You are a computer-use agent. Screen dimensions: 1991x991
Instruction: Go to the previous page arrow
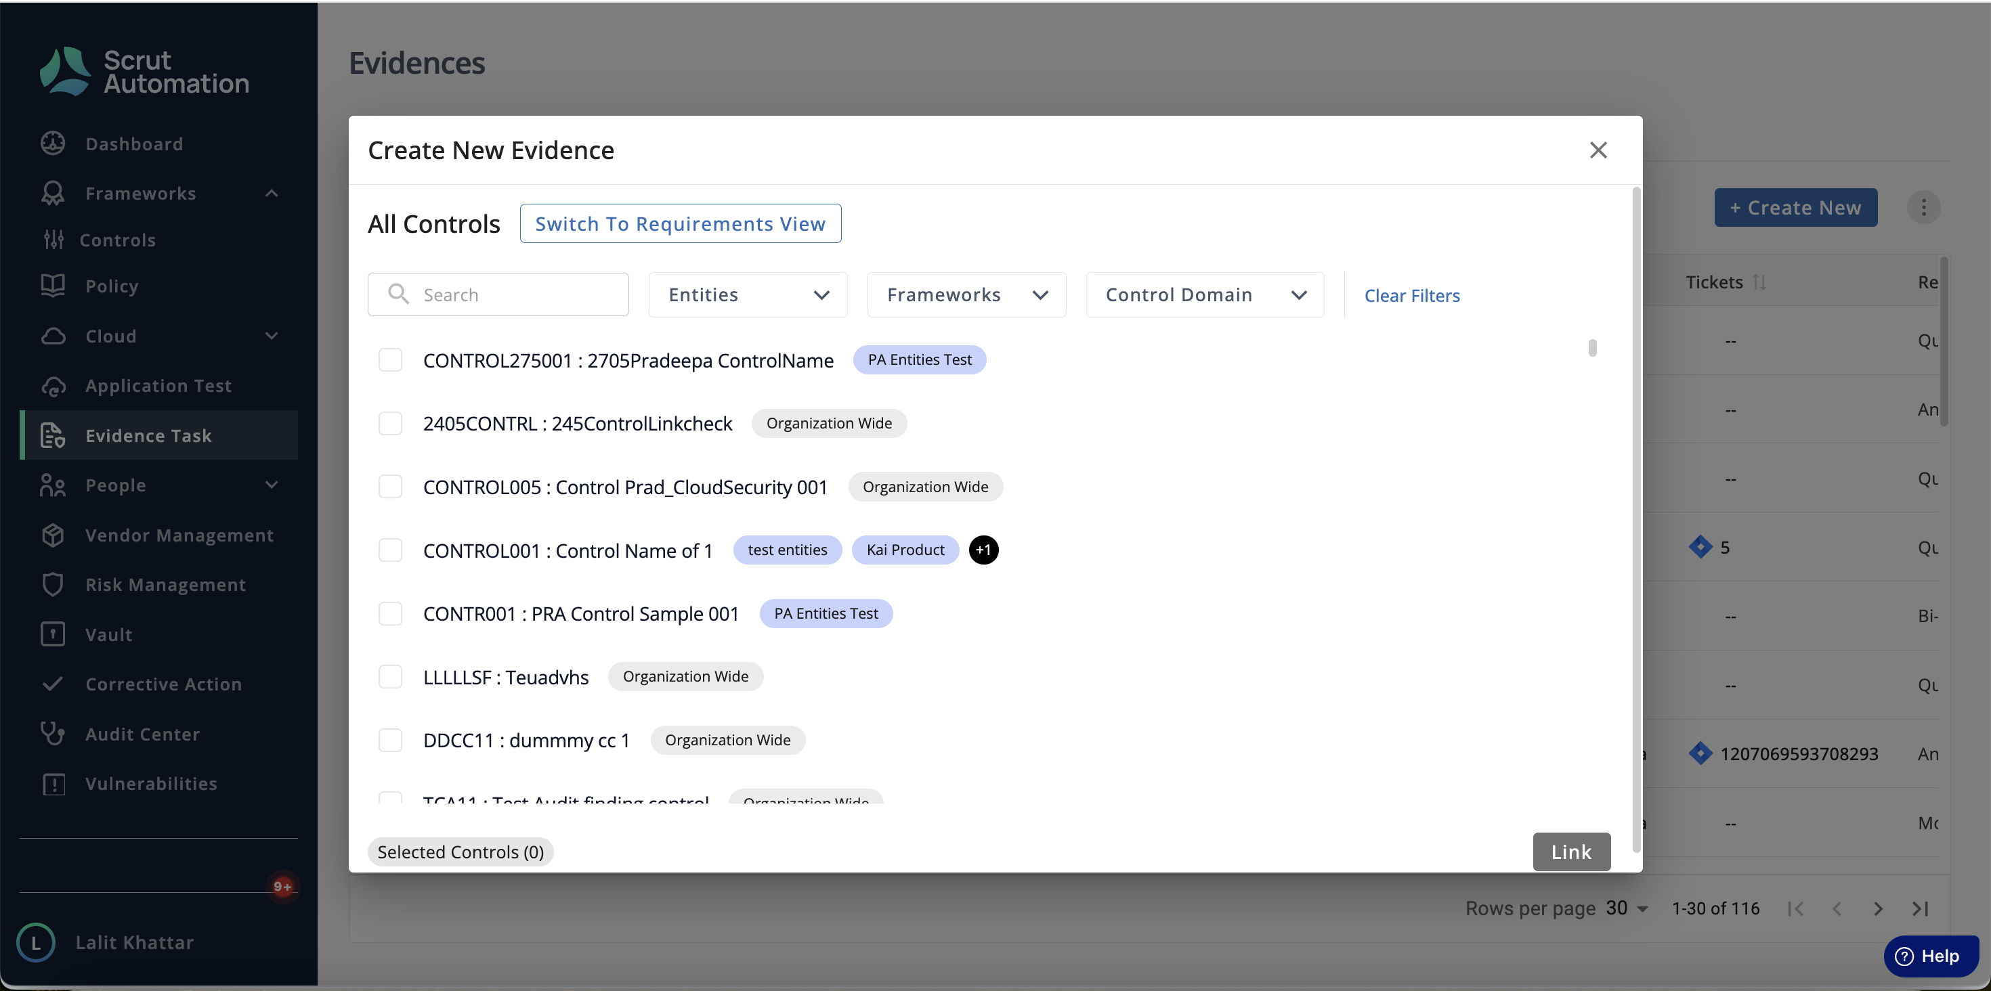tap(1837, 908)
